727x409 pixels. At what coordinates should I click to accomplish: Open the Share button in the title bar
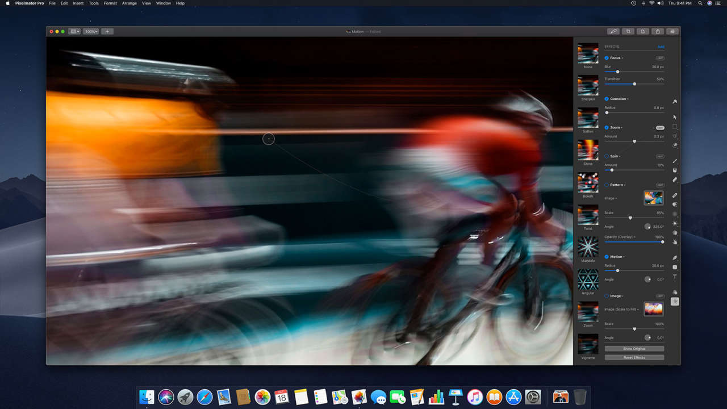(657, 32)
